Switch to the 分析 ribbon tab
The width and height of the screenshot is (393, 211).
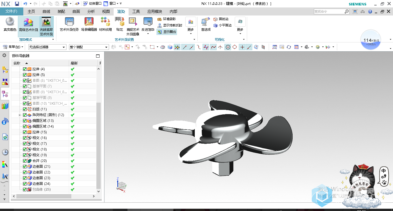(x=91, y=11)
